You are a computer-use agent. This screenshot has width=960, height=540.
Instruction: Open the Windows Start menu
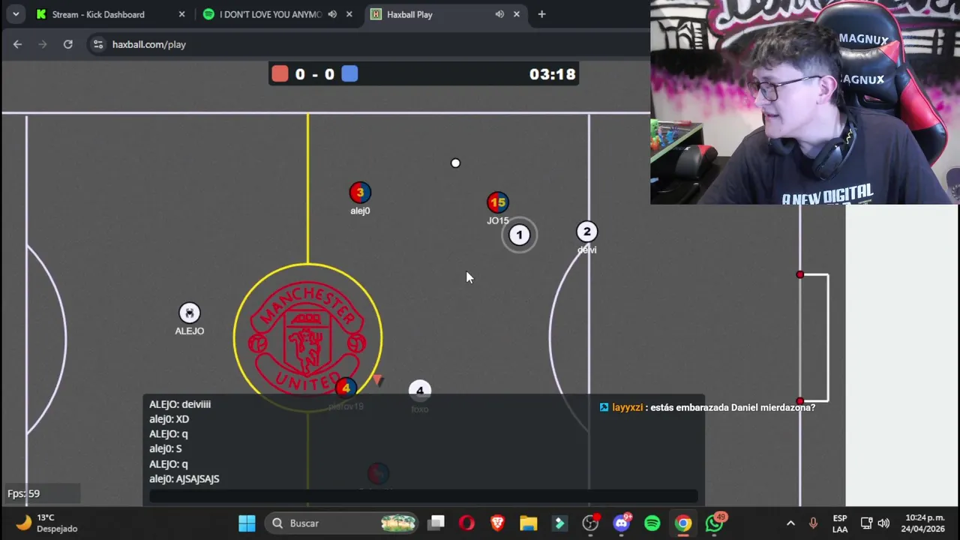(247, 523)
